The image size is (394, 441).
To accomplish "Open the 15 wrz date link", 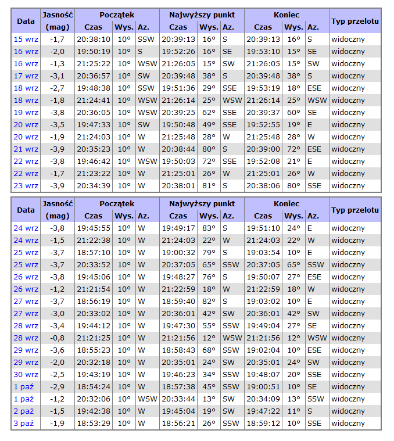I will 26,40.
